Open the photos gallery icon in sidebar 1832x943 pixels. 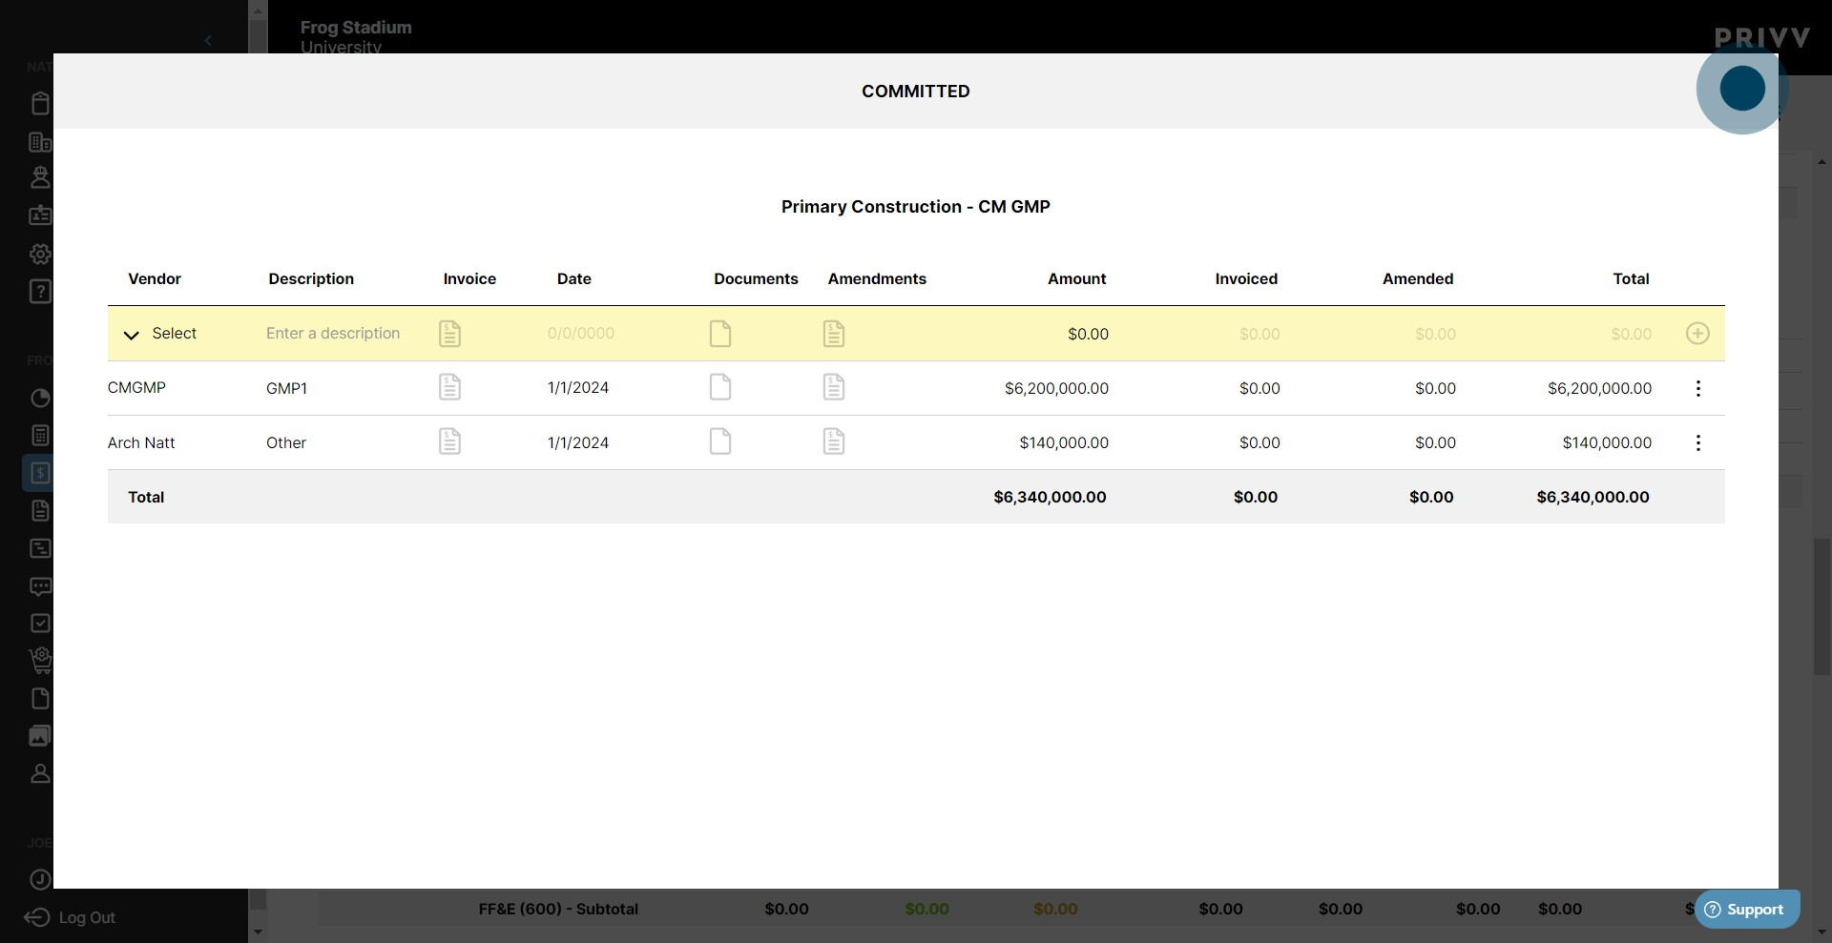point(40,736)
